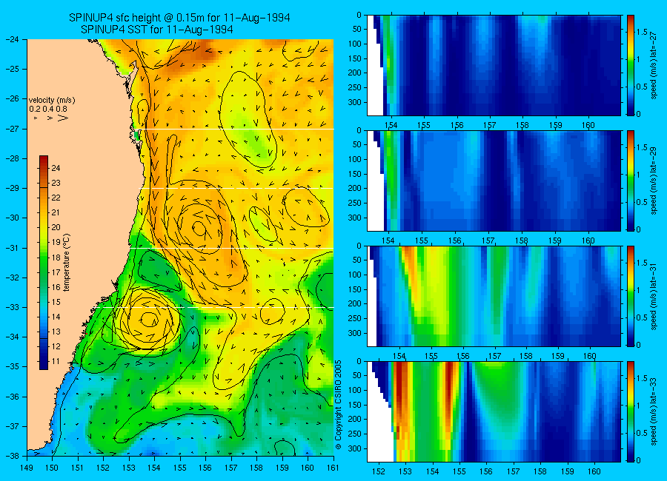Click the '0.5' tick on the lat=-31 speed bar
This screenshot has width=667, height=481.
tap(642, 318)
